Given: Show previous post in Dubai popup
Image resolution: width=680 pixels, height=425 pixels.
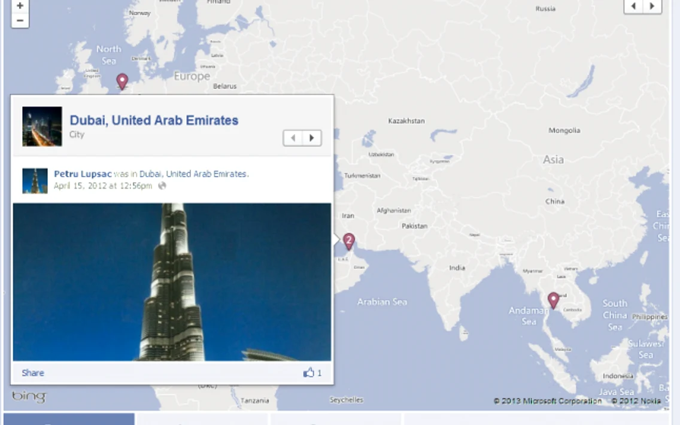Looking at the screenshot, I should 293,138.
